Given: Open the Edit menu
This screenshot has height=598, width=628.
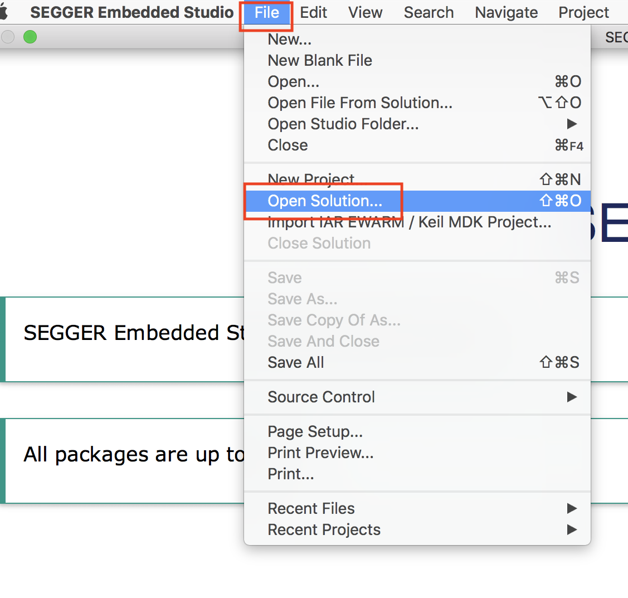Looking at the screenshot, I should 313,12.
